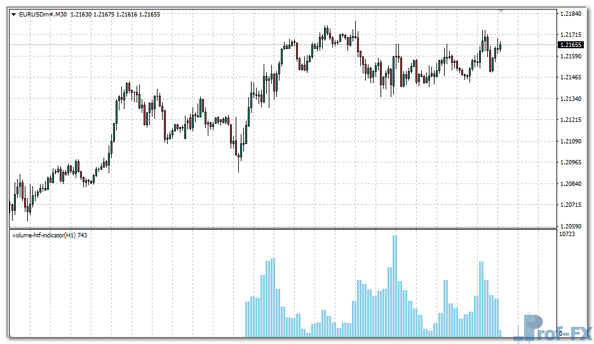Click the 1.21840 price scale label

tap(570, 13)
